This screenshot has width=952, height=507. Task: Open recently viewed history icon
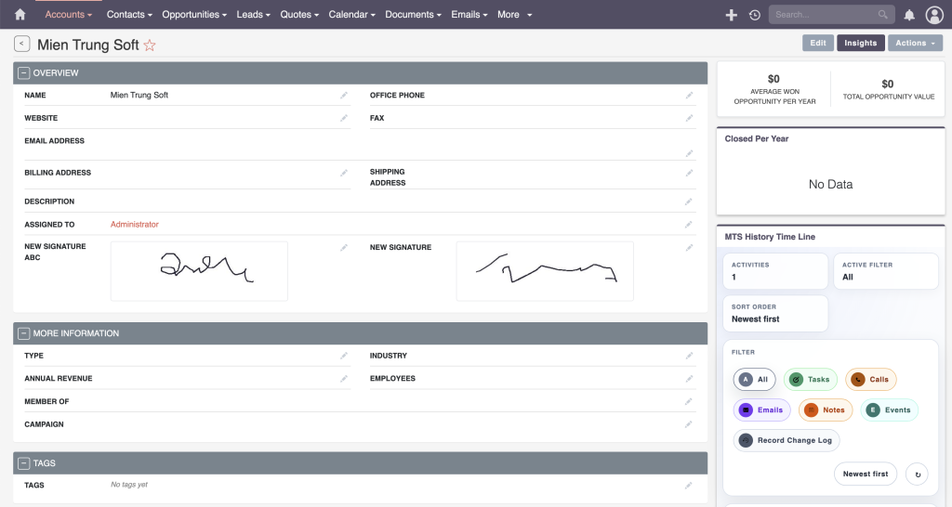(755, 15)
